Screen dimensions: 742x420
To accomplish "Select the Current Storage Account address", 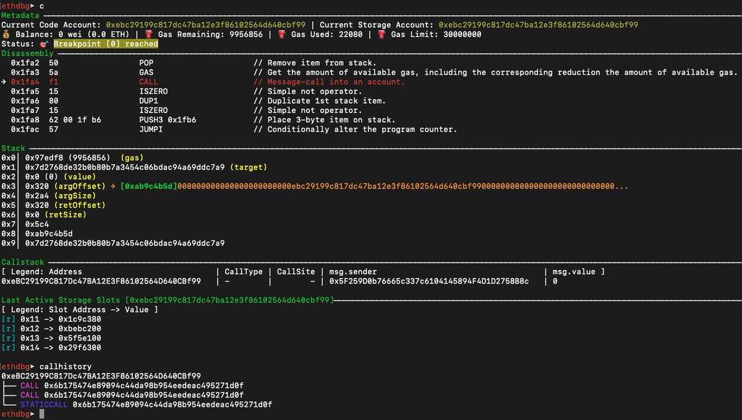I will click(x=538, y=25).
